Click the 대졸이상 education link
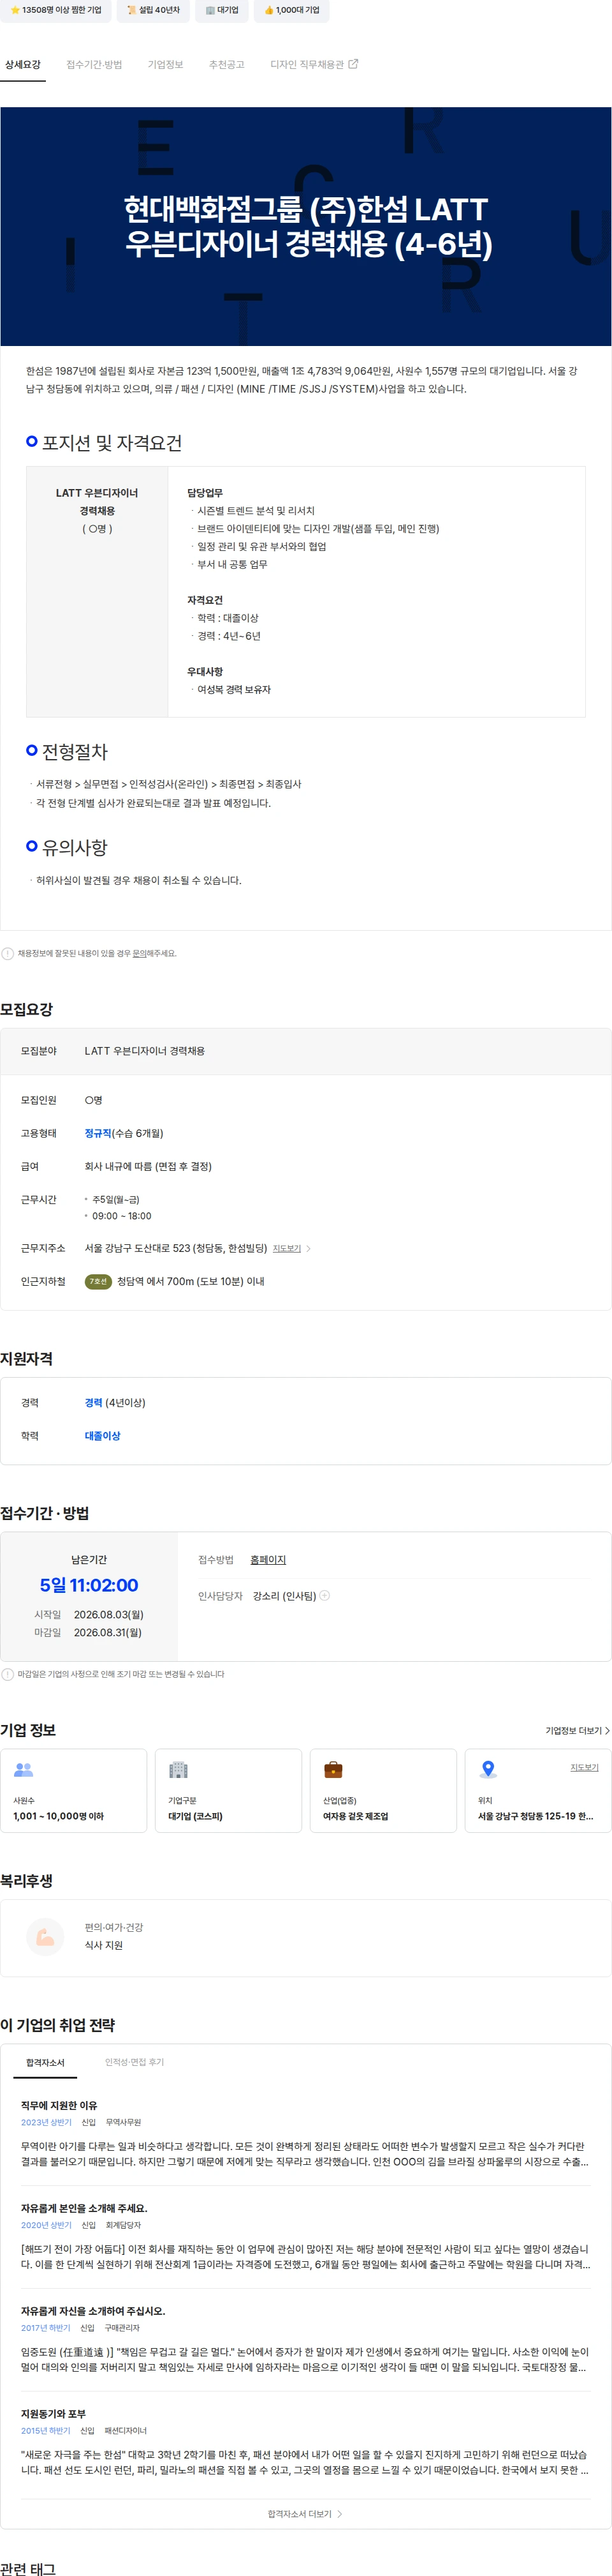612x2576 pixels. [x=103, y=1436]
